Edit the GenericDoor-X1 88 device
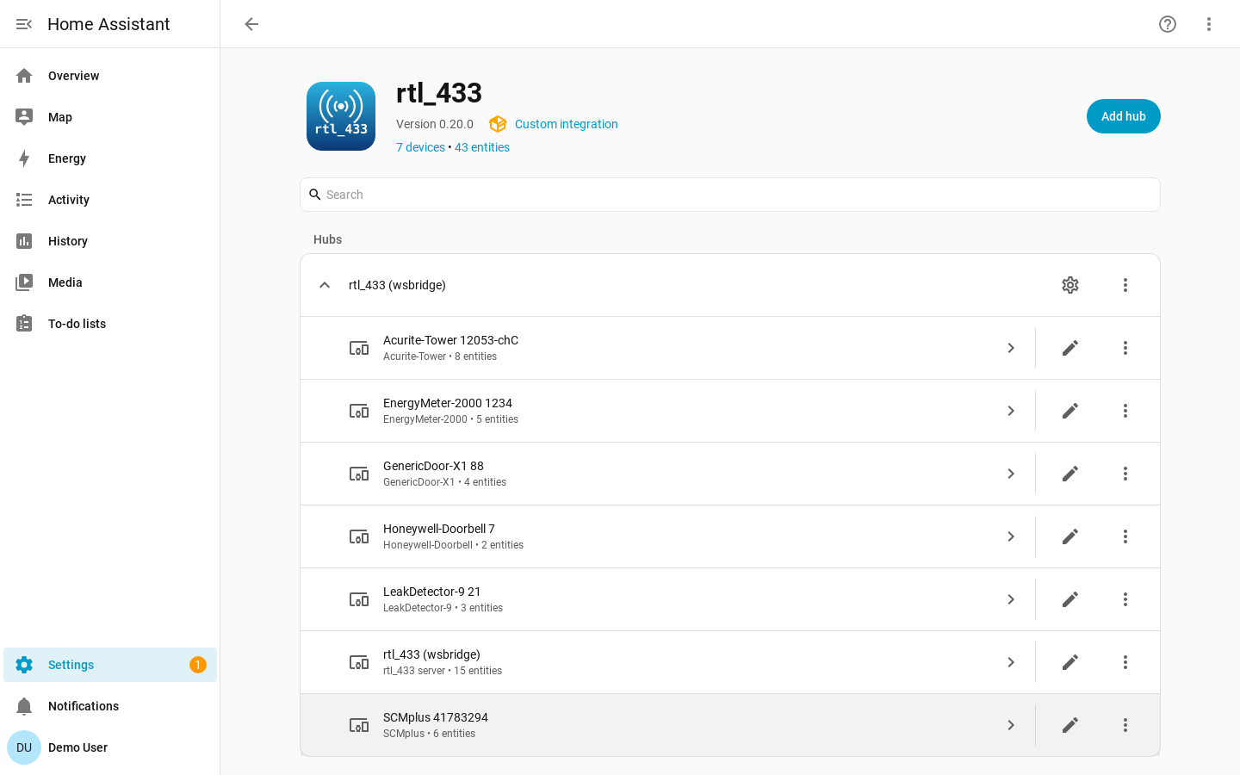 click(1070, 474)
